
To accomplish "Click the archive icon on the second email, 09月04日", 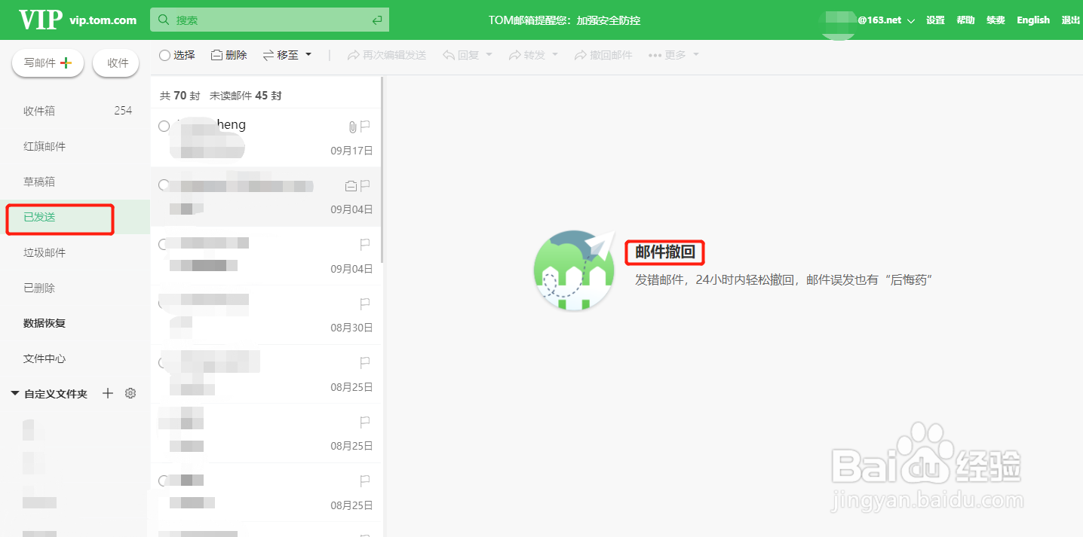I will [351, 185].
